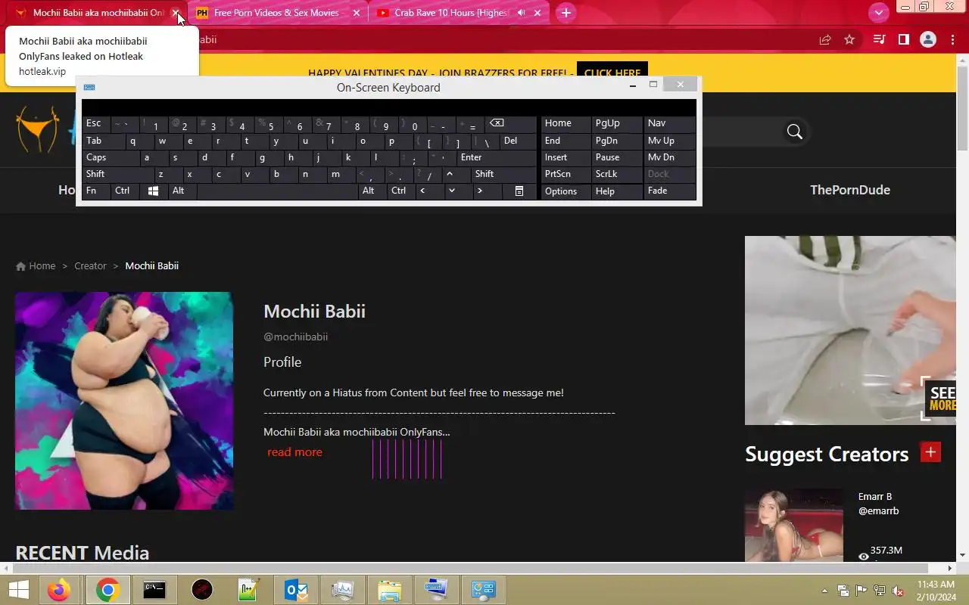The width and height of the screenshot is (969, 605).
Task: Open a new tab with the plus button
Action: coord(566,13)
